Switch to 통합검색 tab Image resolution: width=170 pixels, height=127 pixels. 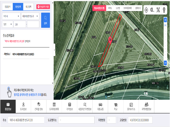click(7, 7)
